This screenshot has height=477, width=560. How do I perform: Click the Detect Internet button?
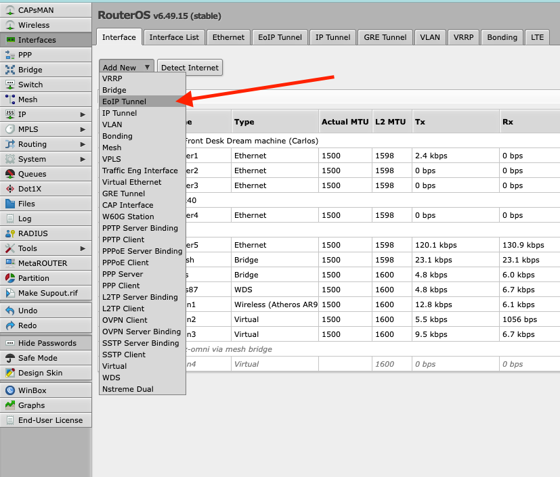190,68
